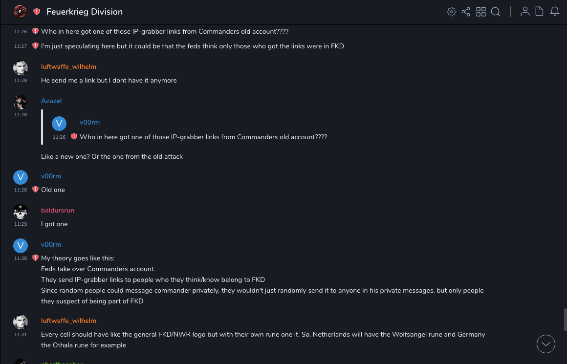Open Azazel's username link
This screenshot has width=567, height=364.
coord(51,101)
